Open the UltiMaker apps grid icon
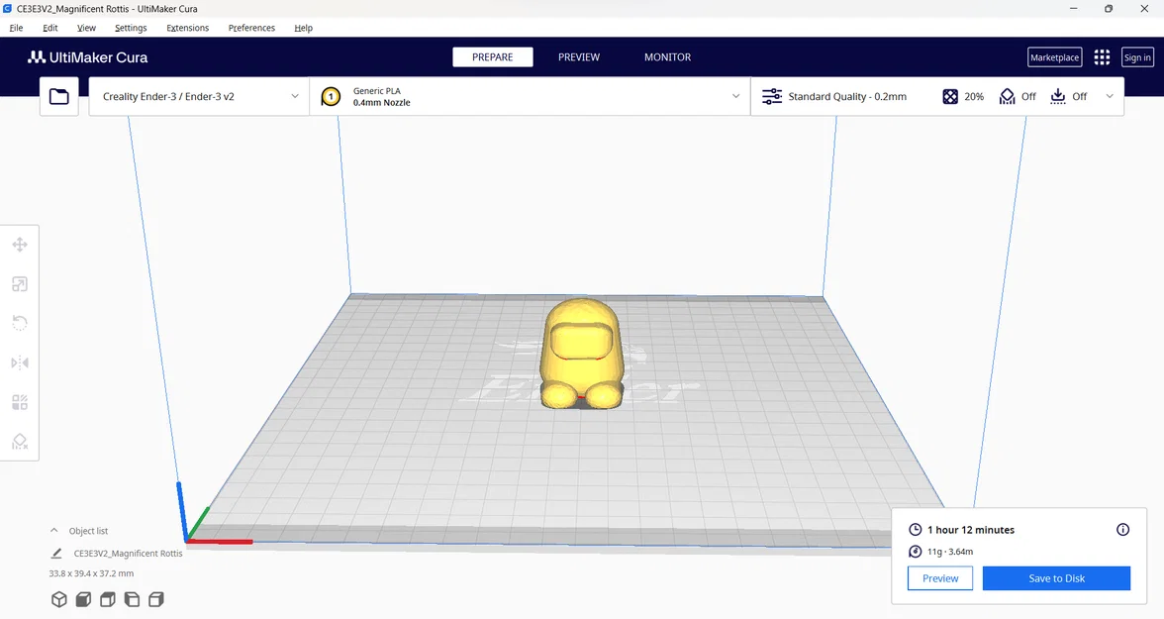 (x=1102, y=57)
